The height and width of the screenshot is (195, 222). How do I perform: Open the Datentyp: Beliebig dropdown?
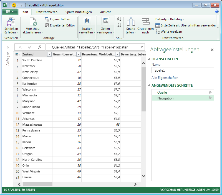170,19
